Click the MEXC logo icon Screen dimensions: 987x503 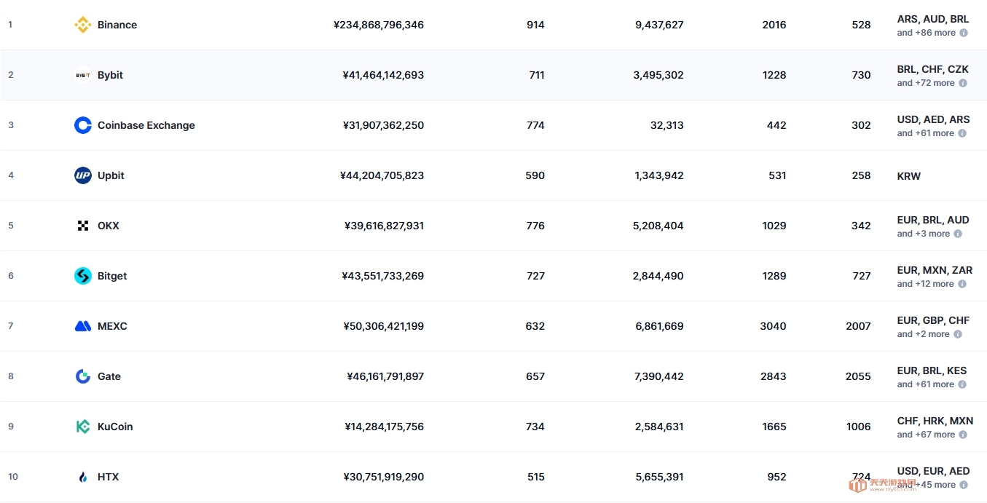click(x=83, y=326)
